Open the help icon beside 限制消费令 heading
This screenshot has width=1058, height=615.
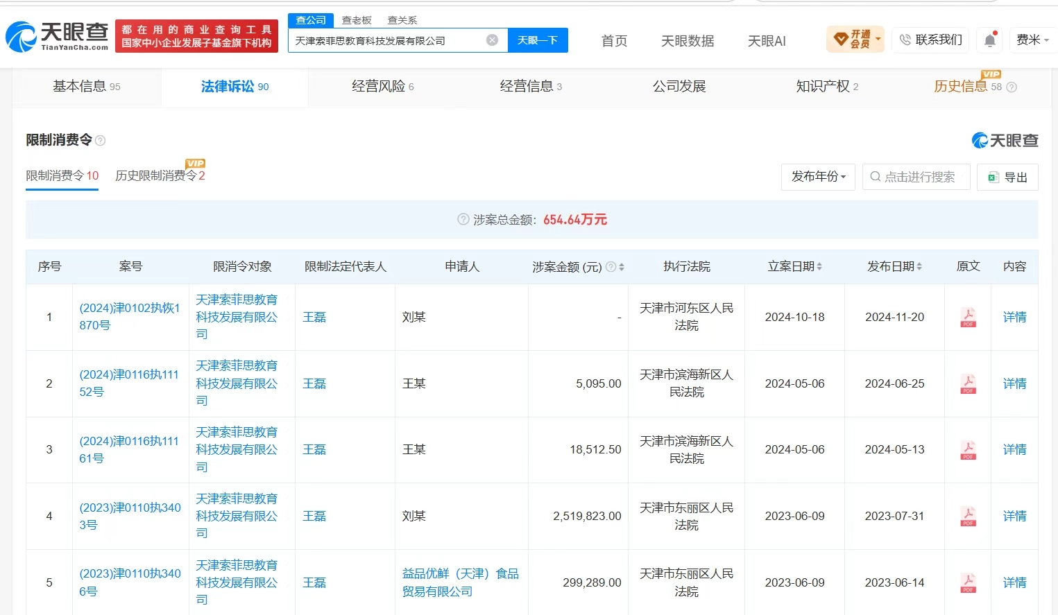point(101,141)
